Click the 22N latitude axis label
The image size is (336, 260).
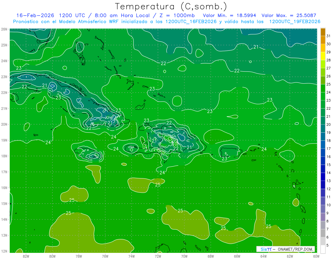click(x=4, y=93)
